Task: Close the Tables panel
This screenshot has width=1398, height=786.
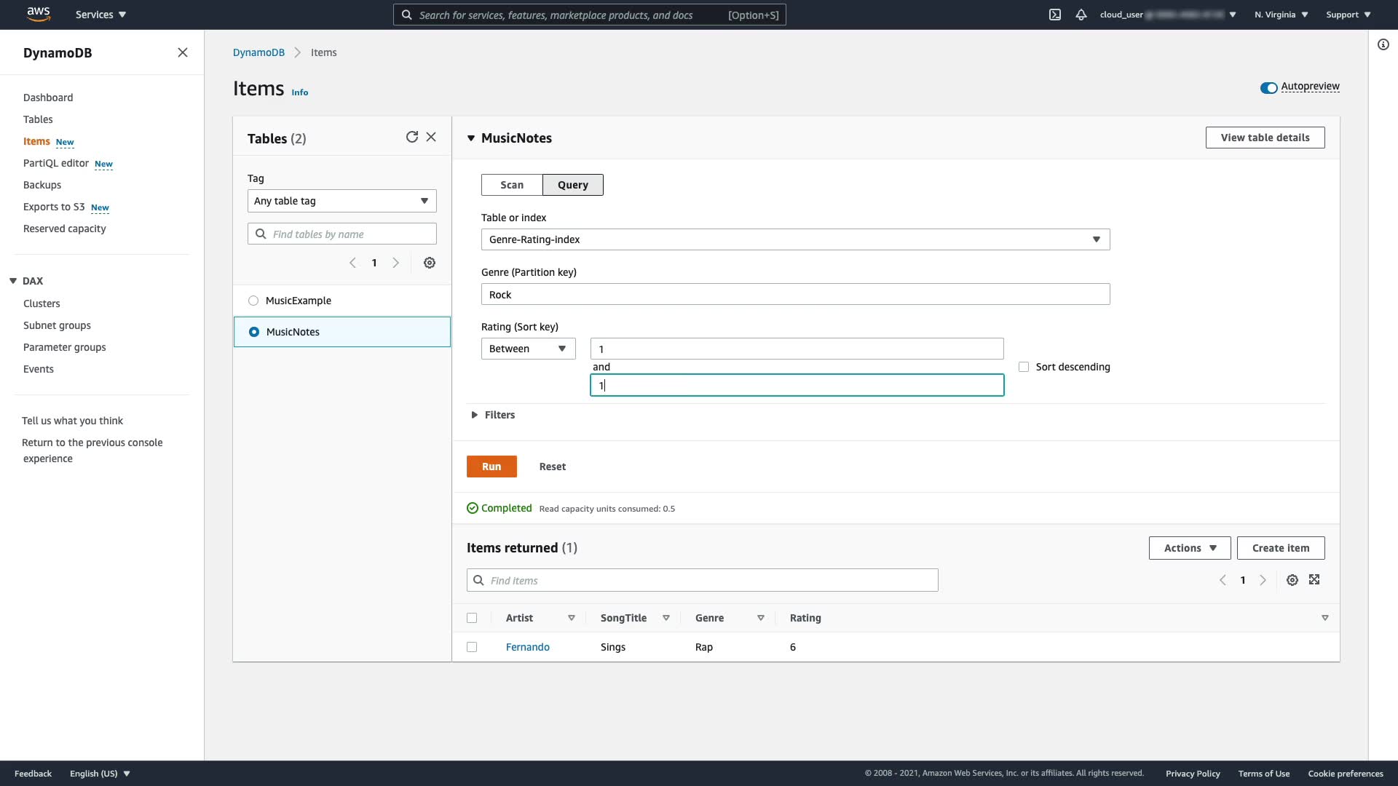Action: coord(431,137)
